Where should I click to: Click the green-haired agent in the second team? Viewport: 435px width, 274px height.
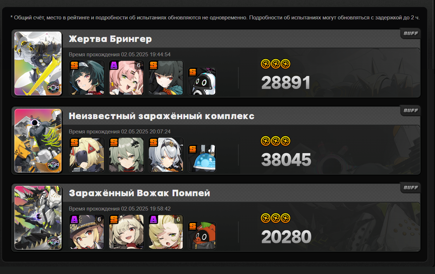tap(127, 155)
